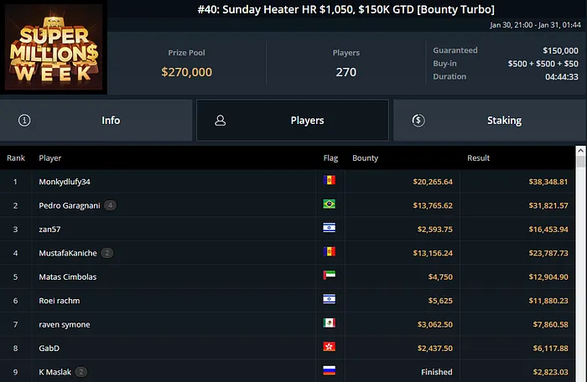Click the Info circle icon

[24, 121]
